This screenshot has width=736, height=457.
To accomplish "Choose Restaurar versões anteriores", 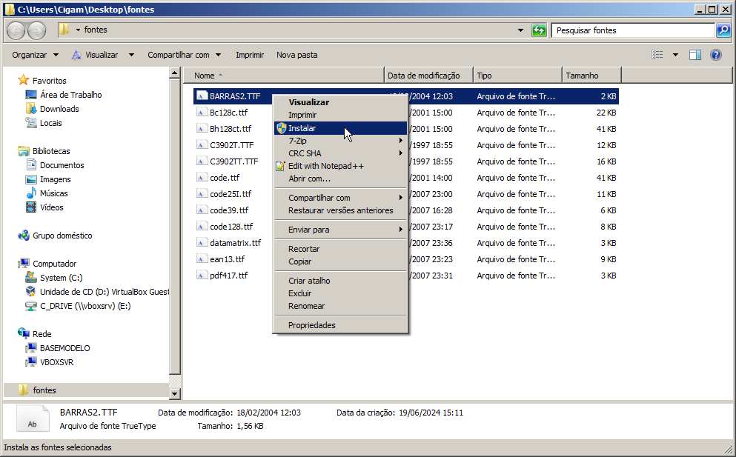I will (x=340, y=210).
